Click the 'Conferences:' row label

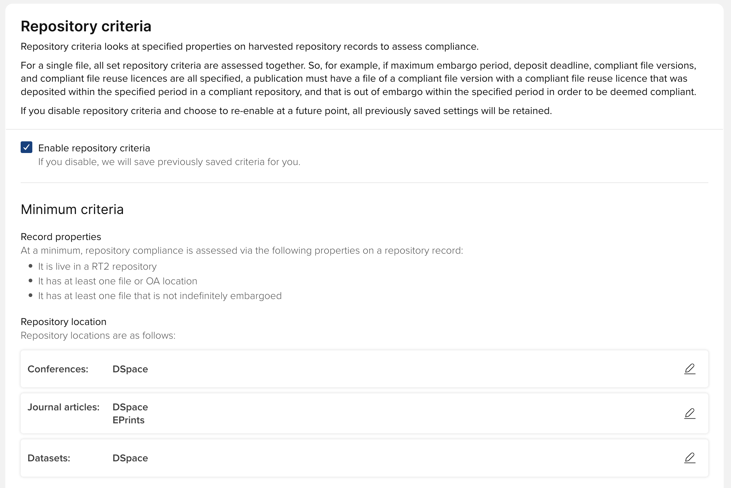(x=58, y=369)
